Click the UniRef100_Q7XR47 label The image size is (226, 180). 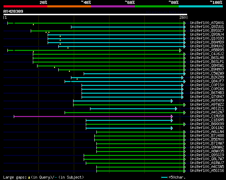pyautogui.click(x=207, y=97)
